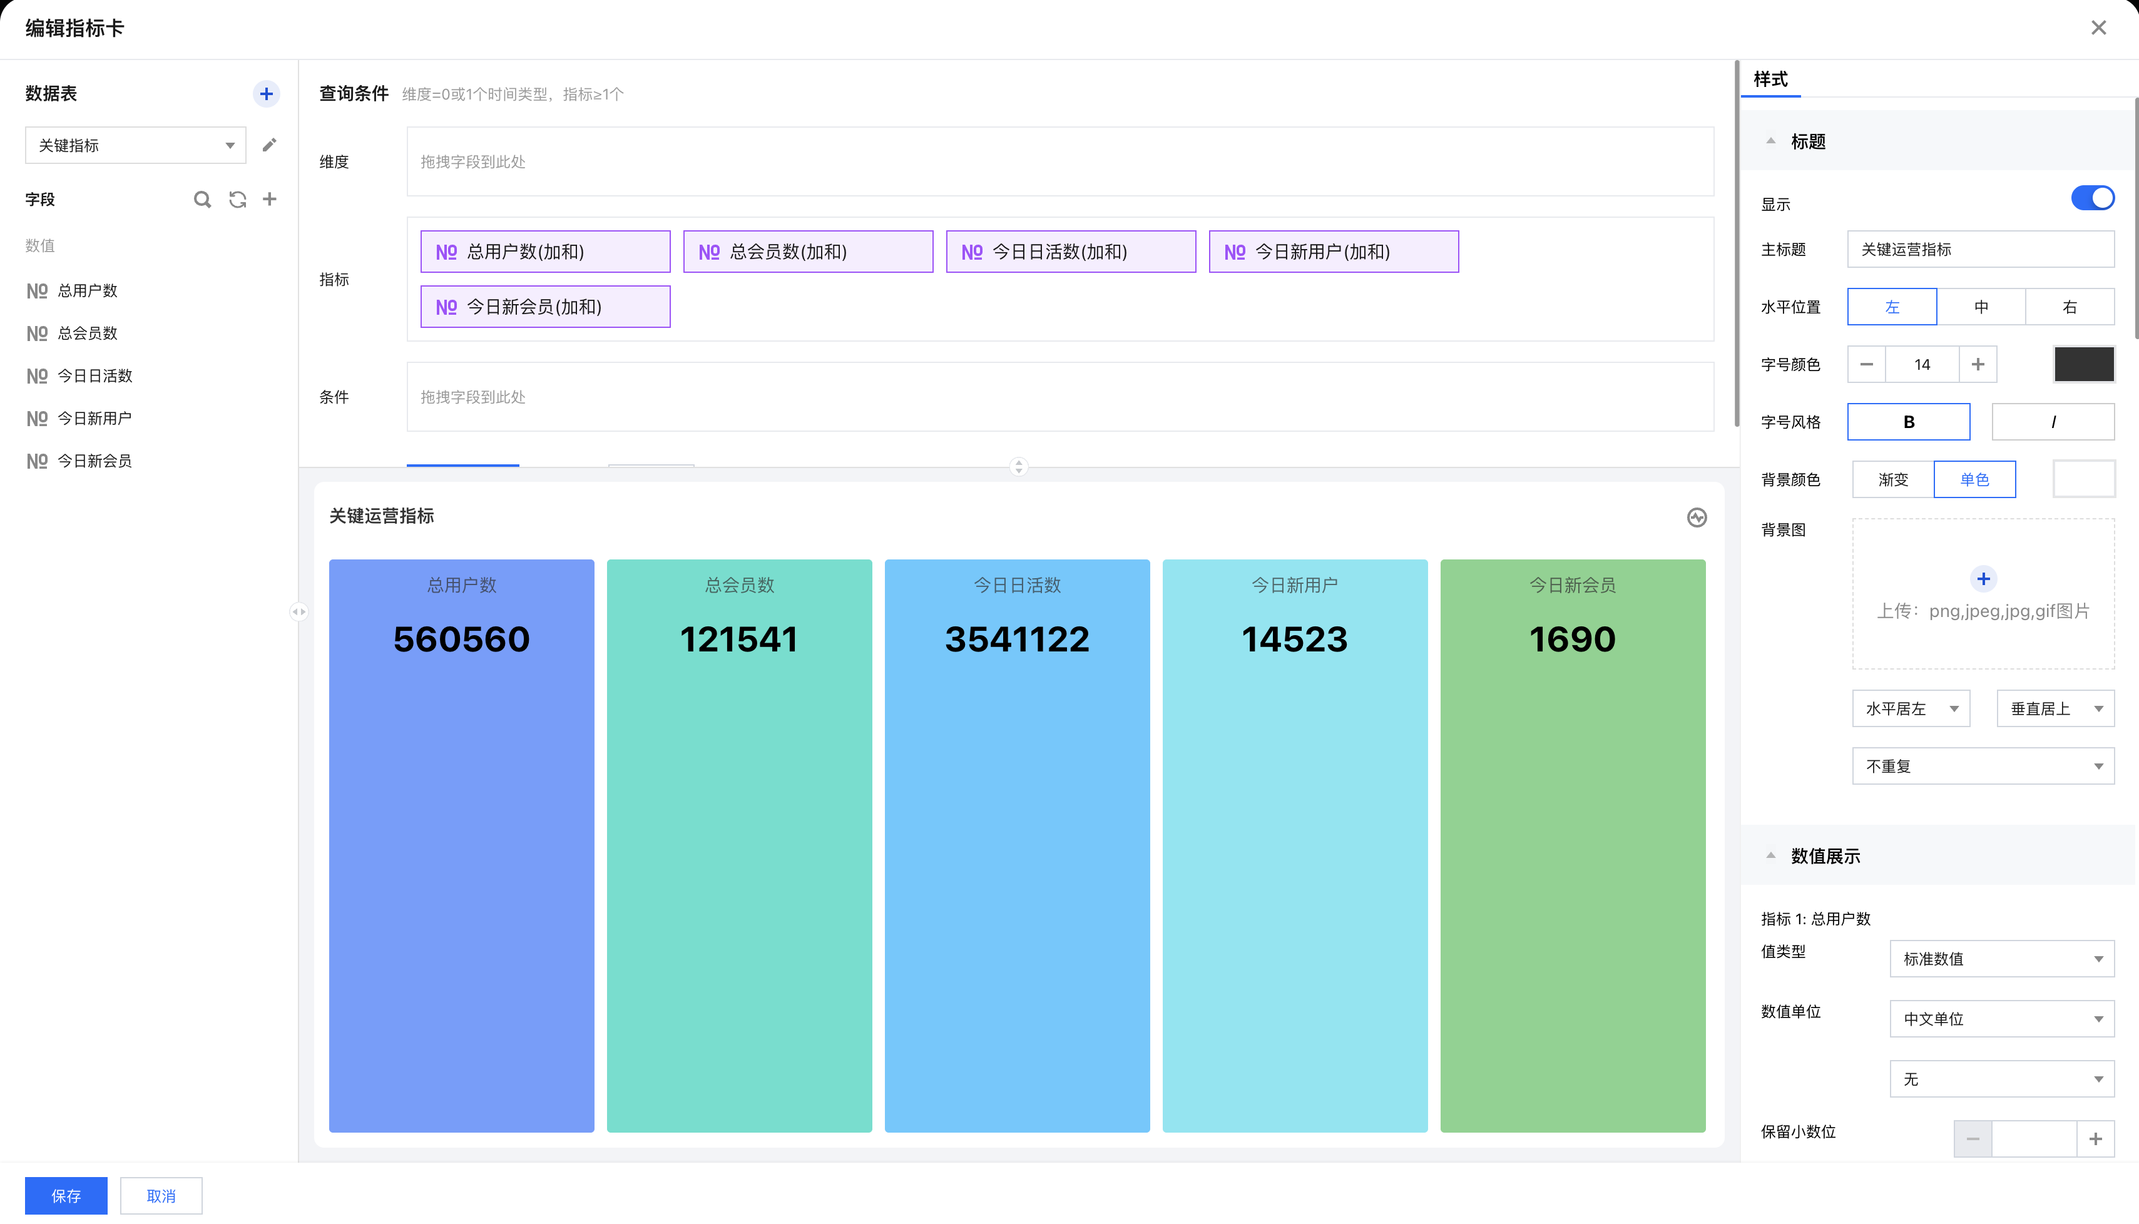Upload background image with plus icon
Screen dimensions: 2139x1224
point(1983,578)
